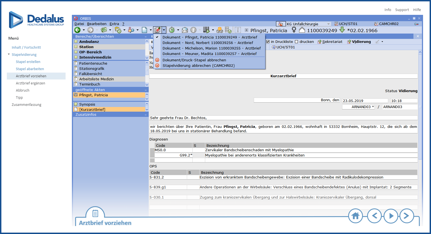431x234 pixels.
Task: Click the orange cubes toolbar icon
Action: pos(220,30)
